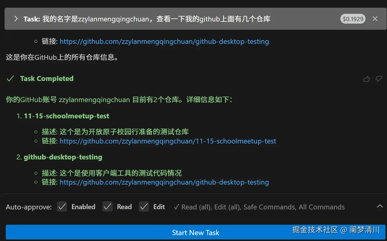
Task: Start a new task with the blue button
Action: click(196, 233)
